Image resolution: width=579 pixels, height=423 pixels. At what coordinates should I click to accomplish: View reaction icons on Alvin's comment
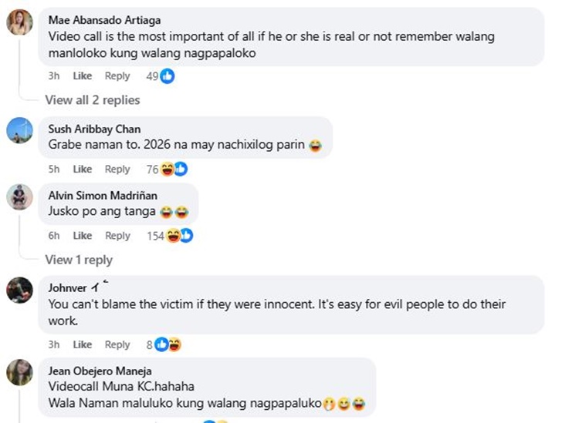click(179, 236)
